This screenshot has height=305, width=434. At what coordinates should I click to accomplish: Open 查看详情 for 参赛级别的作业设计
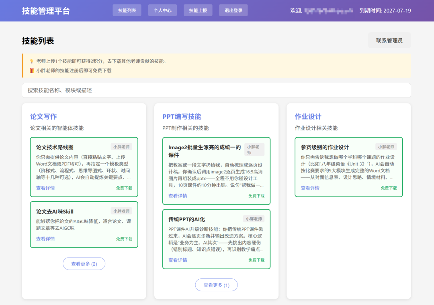click(x=310, y=188)
